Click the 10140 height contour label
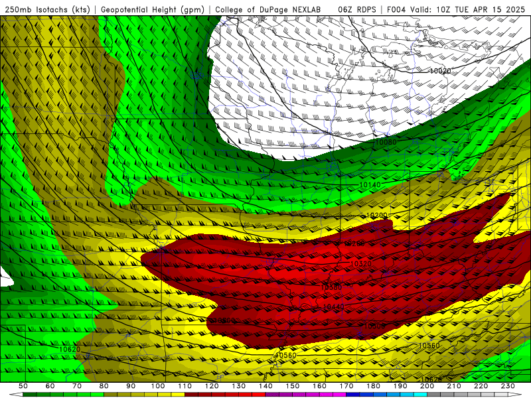The height and width of the screenshot is (398, 531). click(370, 185)
